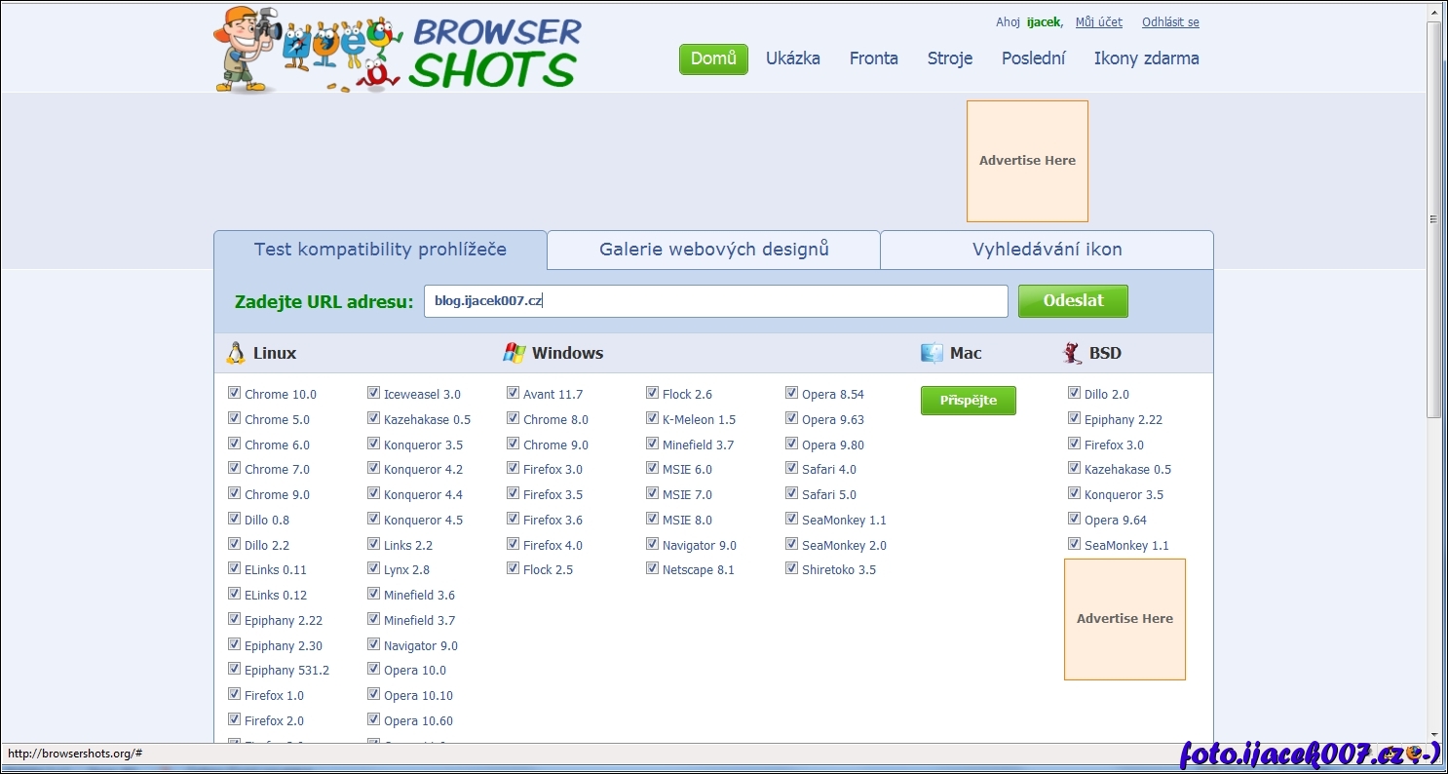Click the BSD daemon icon
The width and height of the screenshot is (1448, 774).
click(x=1073, y=353)
